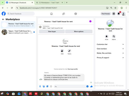Open Chrome three-dot menu
This screenshot has height=96, width=129.
pyautogui.click(x=126, y=8)
